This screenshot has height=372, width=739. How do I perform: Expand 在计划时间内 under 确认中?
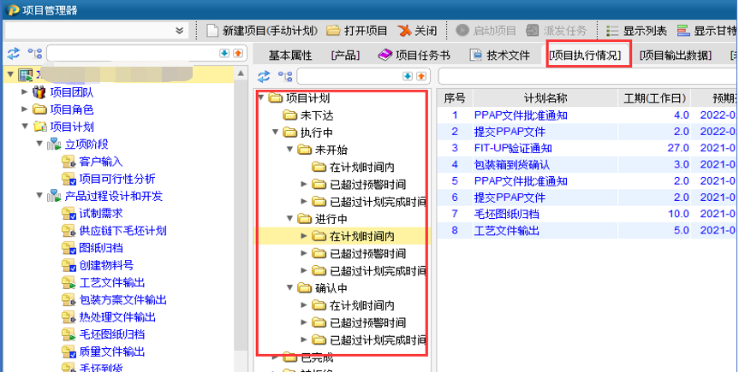[304, 305]
